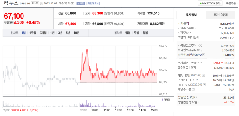
Task: Open help icon next to PBR BPS(2022.09)
Action: coord(204,85)
